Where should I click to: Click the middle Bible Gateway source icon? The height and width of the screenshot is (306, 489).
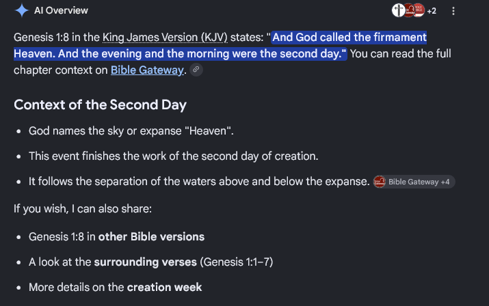[410, 10]
